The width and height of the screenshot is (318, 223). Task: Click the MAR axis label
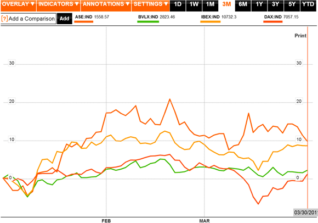click(205, 221)
